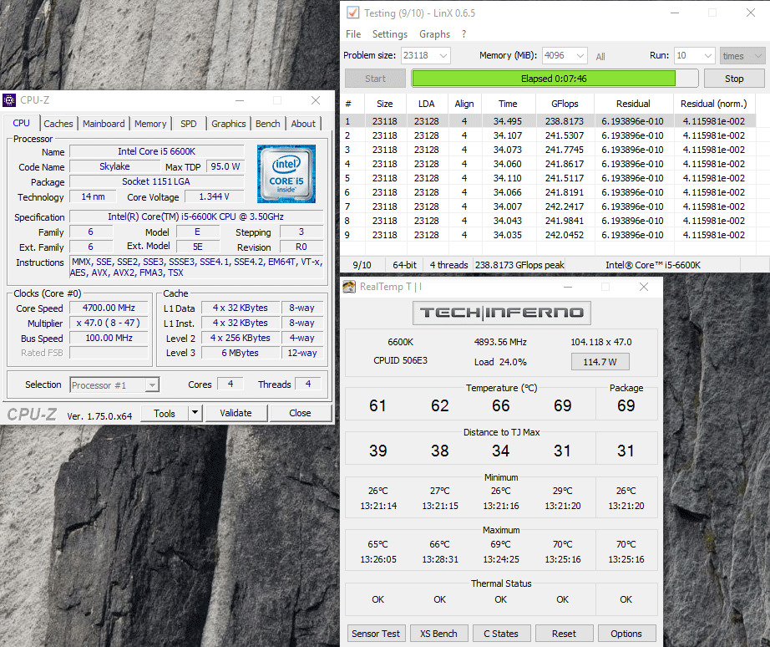The width and height of the screenshot is (770, 647).
Task: Switch to the About tab in CPU-Z
Action: point(303,124)
